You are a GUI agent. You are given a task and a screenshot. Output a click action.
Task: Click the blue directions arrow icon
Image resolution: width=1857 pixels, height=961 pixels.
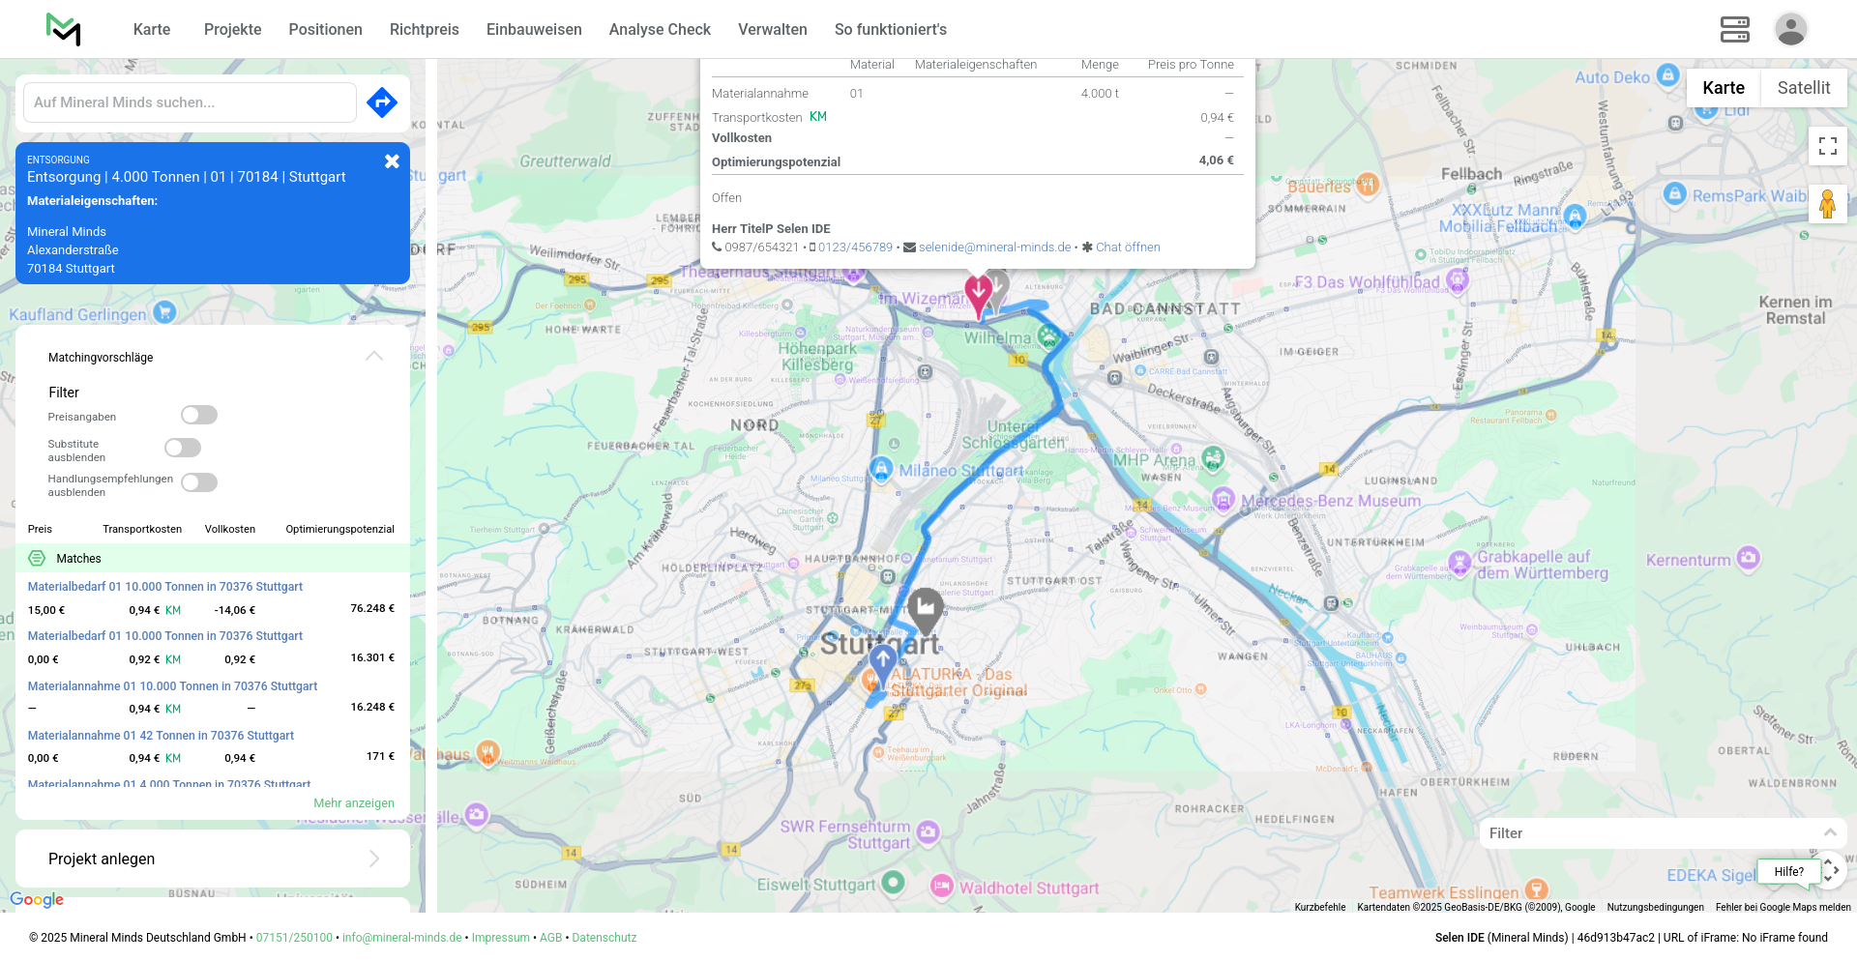click(382, 102)
